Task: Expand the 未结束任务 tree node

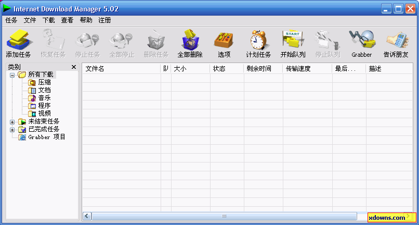Action: point(12,122)
